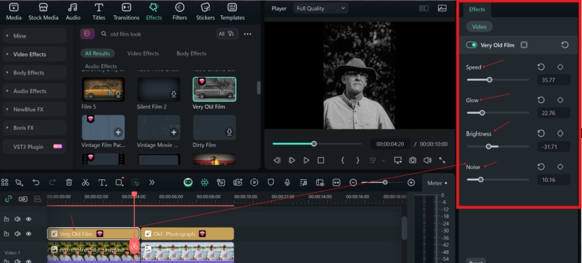The height and width of the screenshot is (263, 582).
Task: Open the Titles tab
Action: [99, 12]
